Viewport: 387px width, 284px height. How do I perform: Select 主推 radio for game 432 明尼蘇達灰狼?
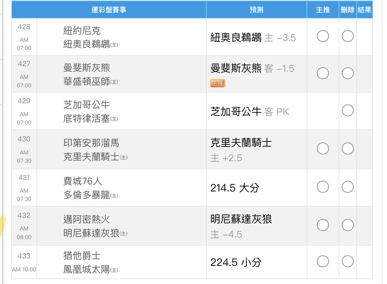[x=322, y=225]
